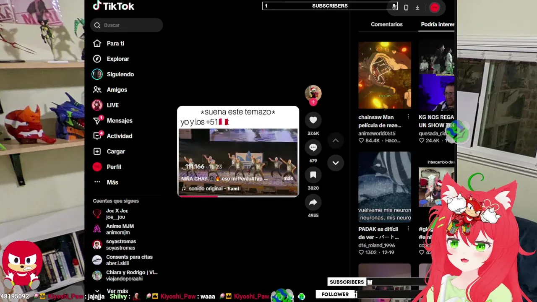537x302 pixels.
Task: Open the KG NOS REGALA video thumbnail
Action: tap(436, 75)
